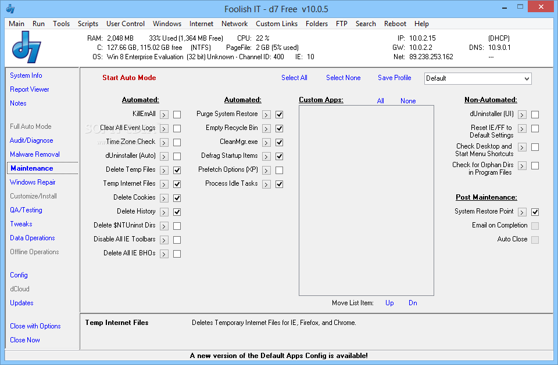Open the Custom Links menu
The image size is (558, 365).
tap(277, 23)
